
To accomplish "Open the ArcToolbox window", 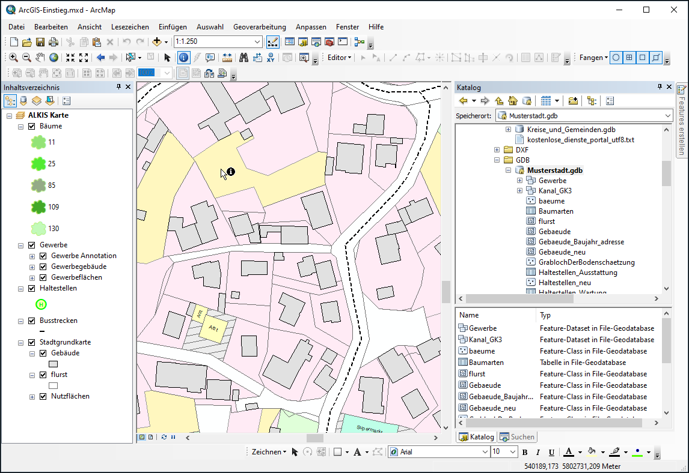I will (329, 42).
